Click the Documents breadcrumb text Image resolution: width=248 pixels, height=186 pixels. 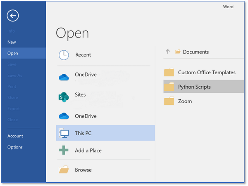click(x=196, y=52)
